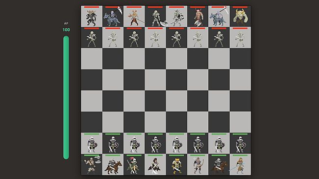Click the AP label above the bar

click(66, 23)
